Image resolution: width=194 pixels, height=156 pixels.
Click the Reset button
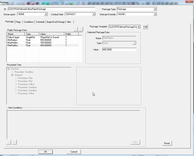167,143
